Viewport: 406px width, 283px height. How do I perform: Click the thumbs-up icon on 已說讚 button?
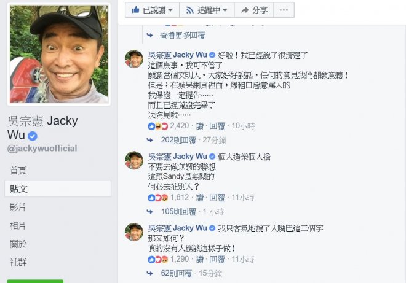tap(135, 10)
